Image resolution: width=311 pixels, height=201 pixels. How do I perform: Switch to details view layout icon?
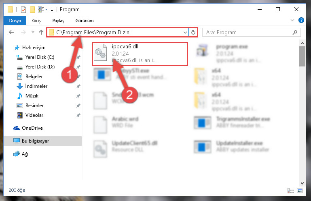[291, 191]
